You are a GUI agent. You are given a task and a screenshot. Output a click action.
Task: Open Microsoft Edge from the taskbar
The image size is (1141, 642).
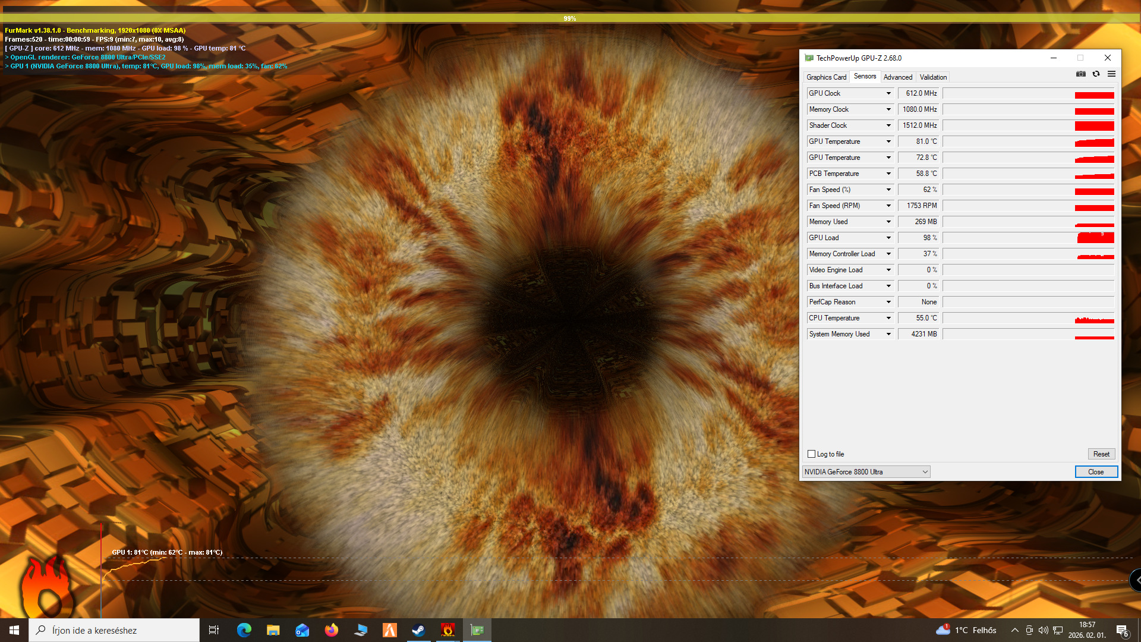coord(244,630)
